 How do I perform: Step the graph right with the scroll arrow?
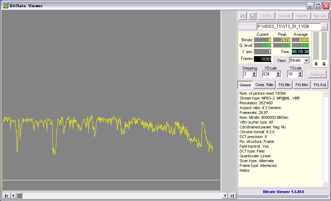coord(225,196)
